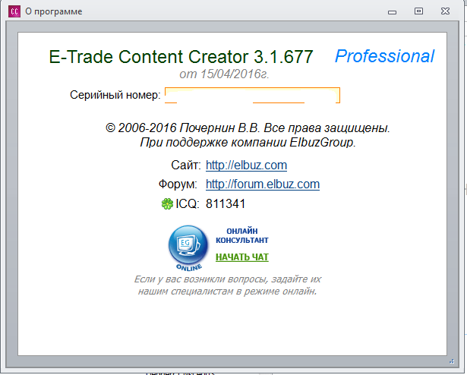Minimize the О программе window
The width and height of the screenshot is (467, 375).
click(393, 12)
